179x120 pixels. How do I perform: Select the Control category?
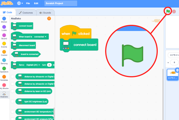4,53
